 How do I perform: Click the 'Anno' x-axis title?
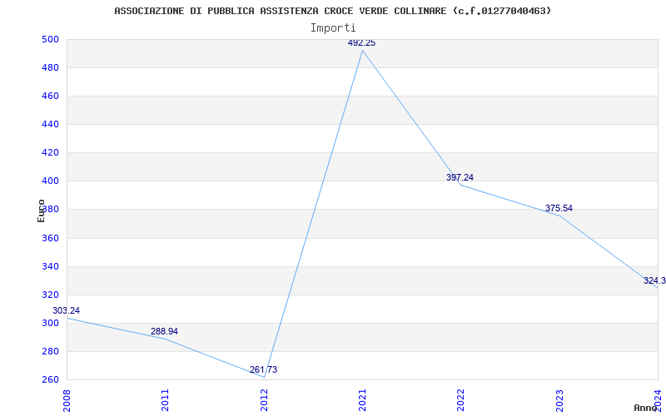[x=645, y=408]
